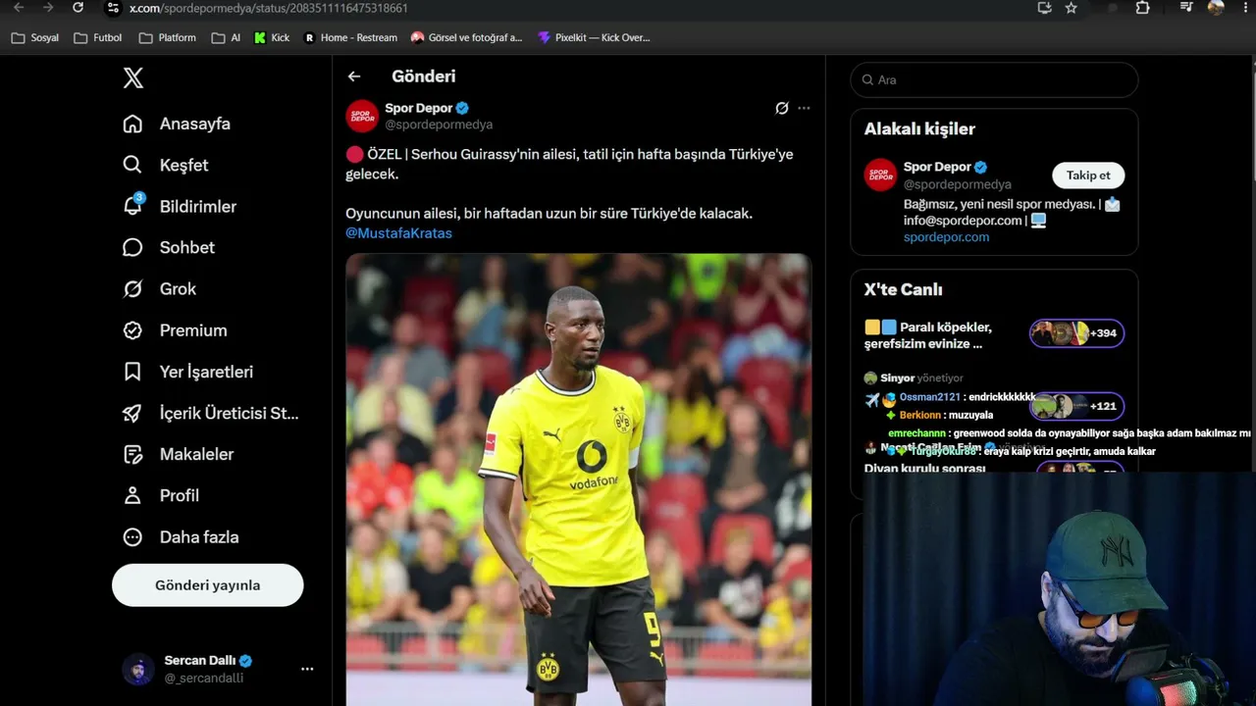
Task: Open Keşfet search icon in sidebar
Action: click(x=132, y=165)
